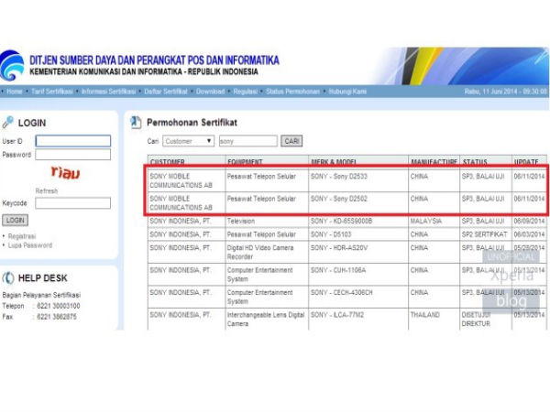Open Daftar Sertifikat in the navigation bar

166,92
